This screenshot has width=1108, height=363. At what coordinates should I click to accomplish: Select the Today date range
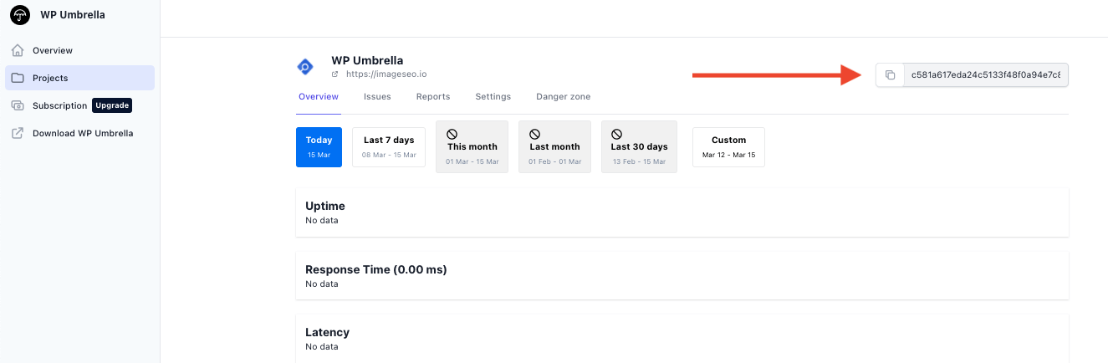319,147
